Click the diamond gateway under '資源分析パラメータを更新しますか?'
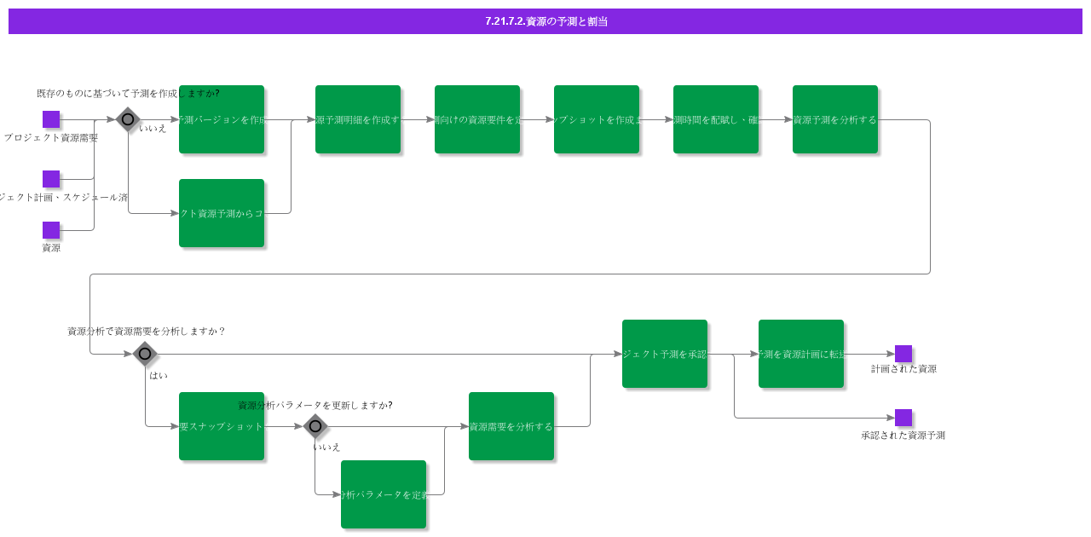Viewport: 1091px width, 537px height. (315, 426)
